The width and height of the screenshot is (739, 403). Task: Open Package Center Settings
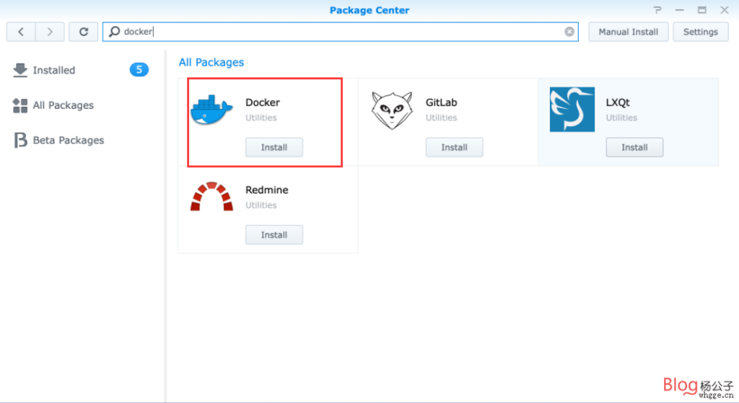[700, 32]
